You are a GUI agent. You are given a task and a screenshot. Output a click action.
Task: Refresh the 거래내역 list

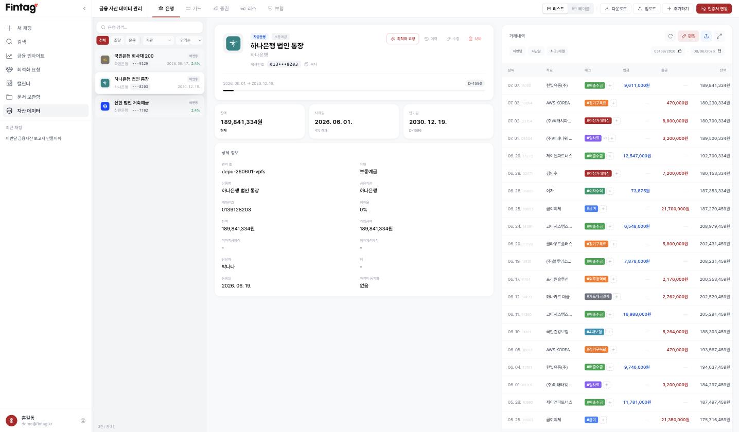[670, 36]
